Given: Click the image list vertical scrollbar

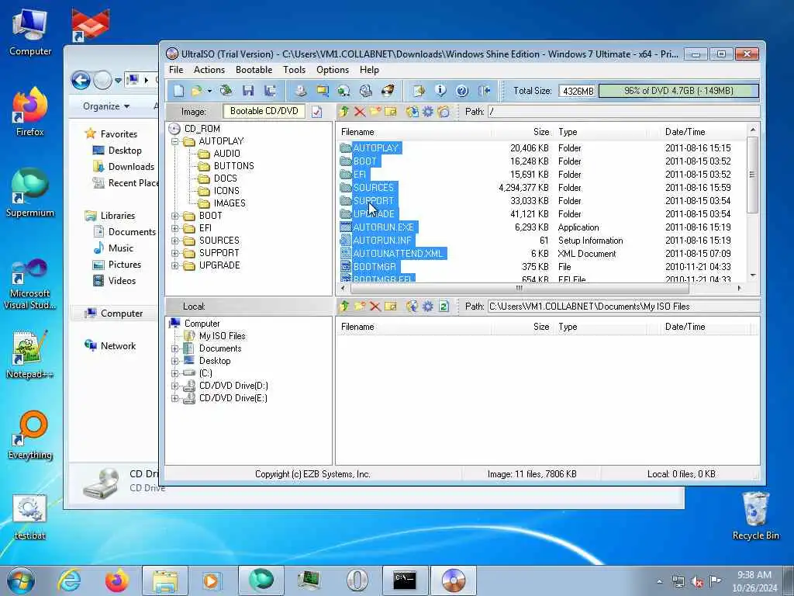Looking at the screenshot, I should click(x=752, y=174).
